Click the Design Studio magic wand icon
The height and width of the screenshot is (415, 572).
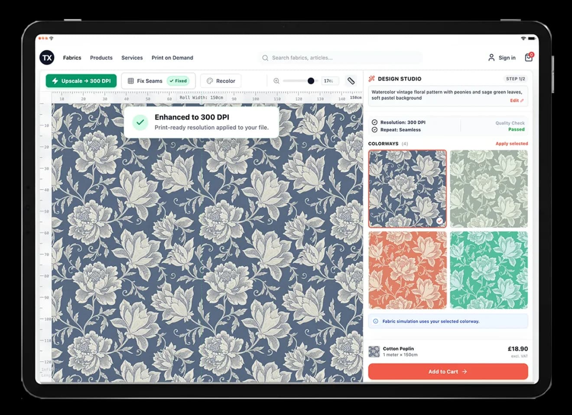coord(371,78)
